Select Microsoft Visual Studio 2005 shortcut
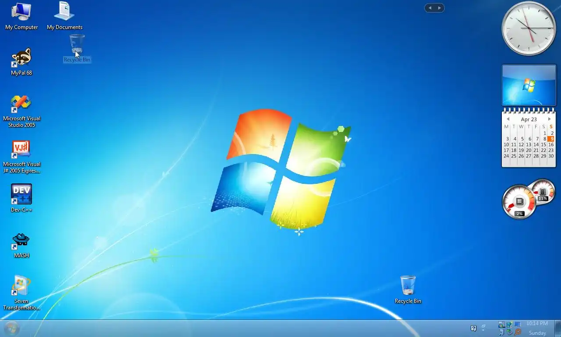561x337 pixels. click(21, 111)
